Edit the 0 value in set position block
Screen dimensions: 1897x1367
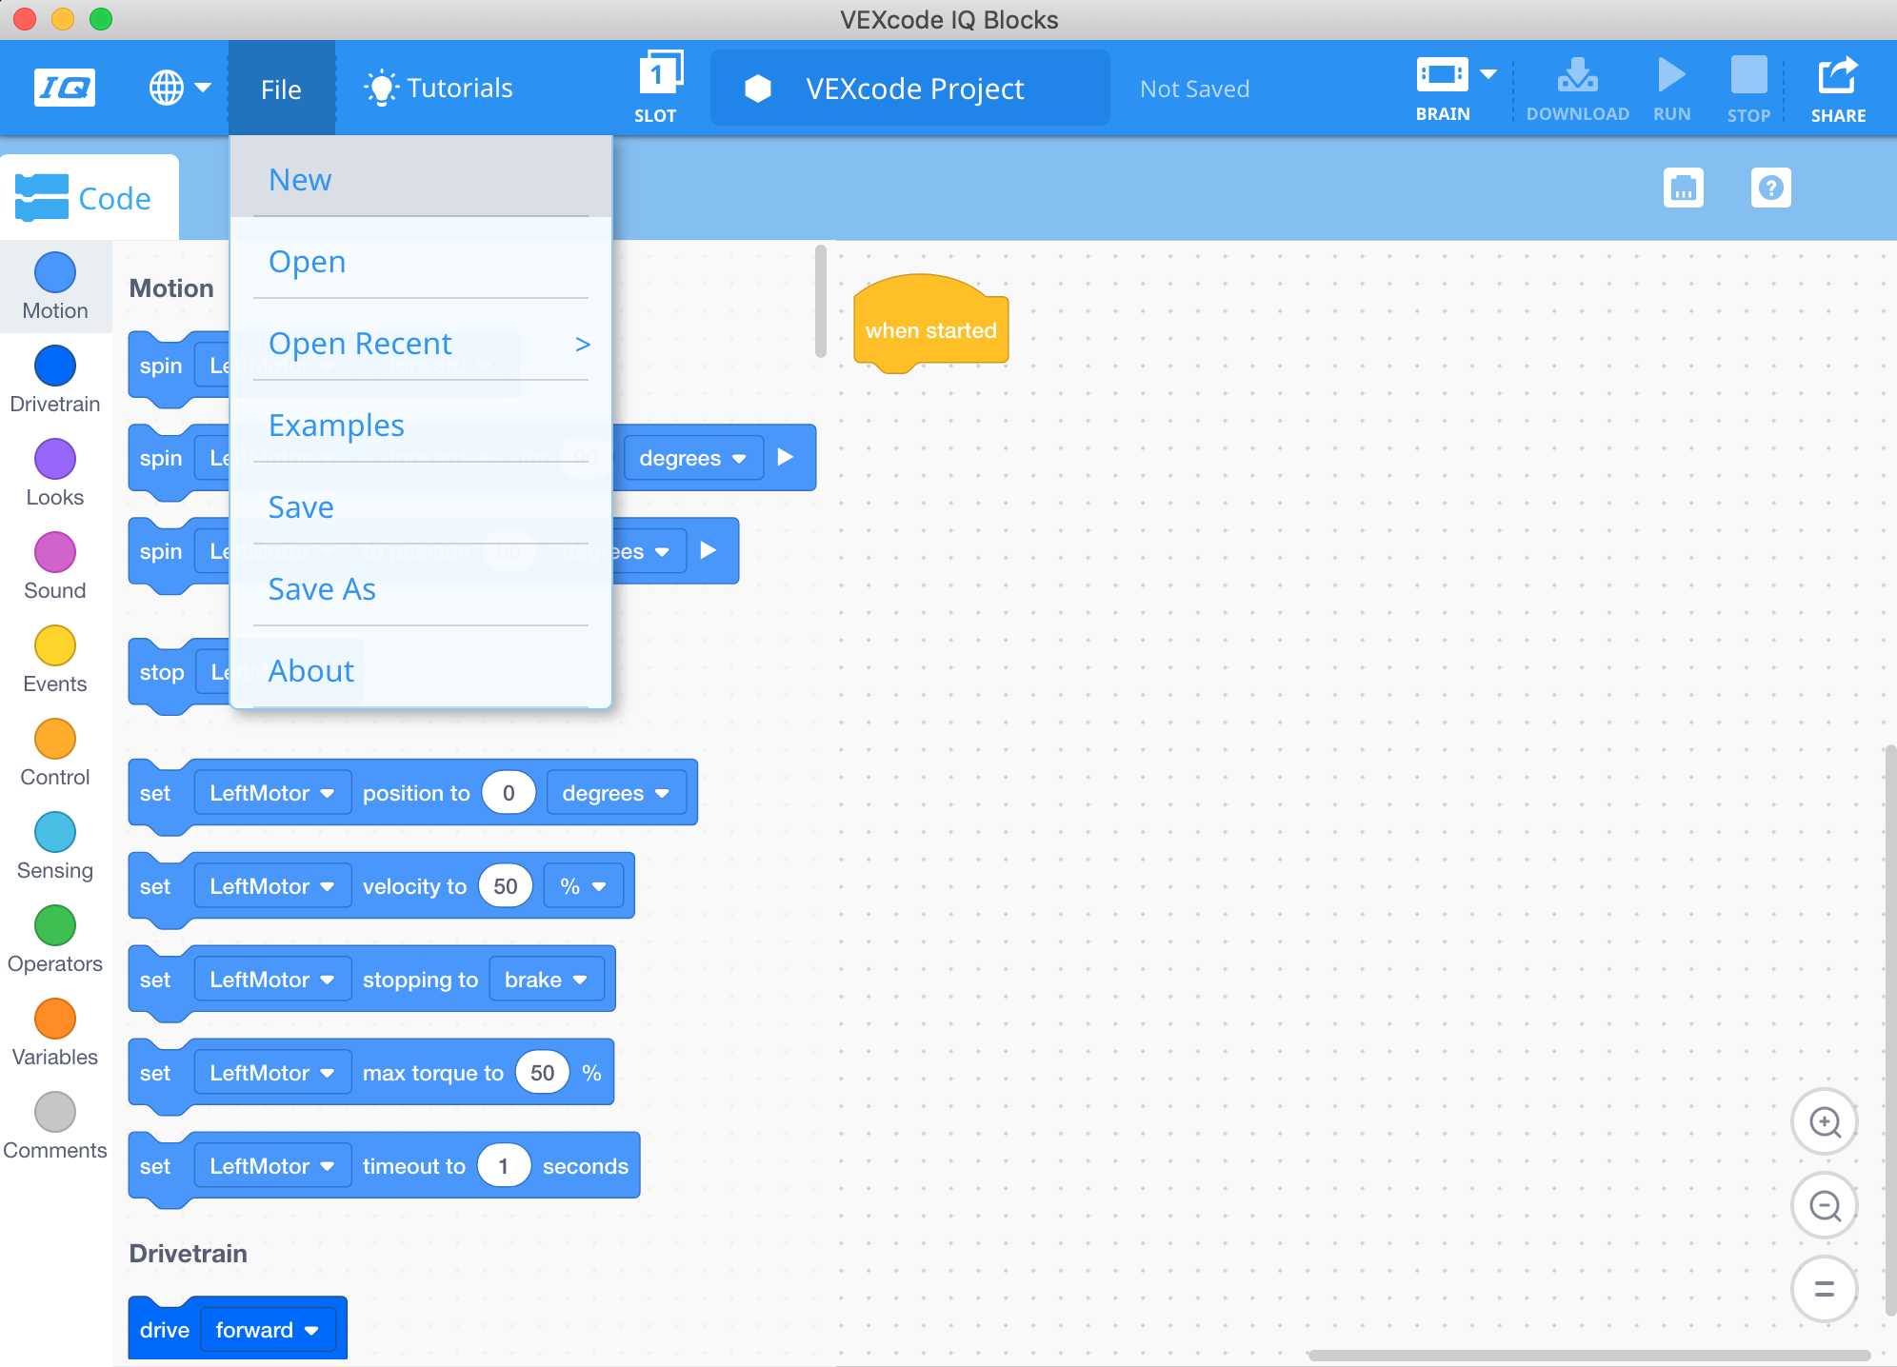point(509,793)
